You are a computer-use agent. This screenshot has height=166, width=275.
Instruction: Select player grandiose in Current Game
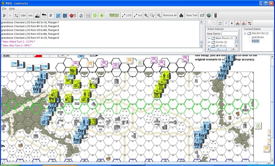coord(258,37)
